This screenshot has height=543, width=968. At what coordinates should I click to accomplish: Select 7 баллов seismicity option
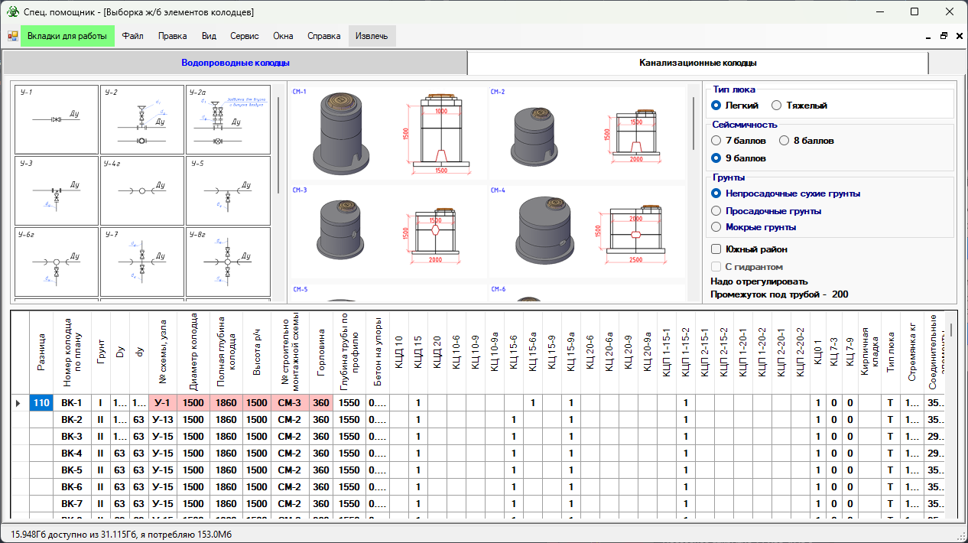[x=716, y=141]
